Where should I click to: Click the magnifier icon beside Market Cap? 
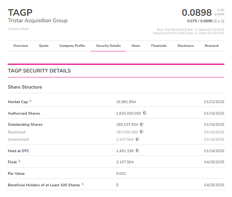(x=31, y=101)
